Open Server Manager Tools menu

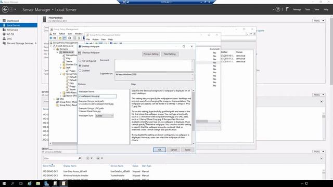308,9
